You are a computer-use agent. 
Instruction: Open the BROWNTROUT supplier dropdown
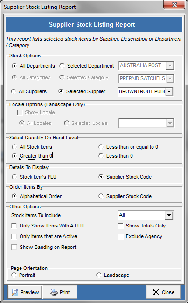(169, 91)
